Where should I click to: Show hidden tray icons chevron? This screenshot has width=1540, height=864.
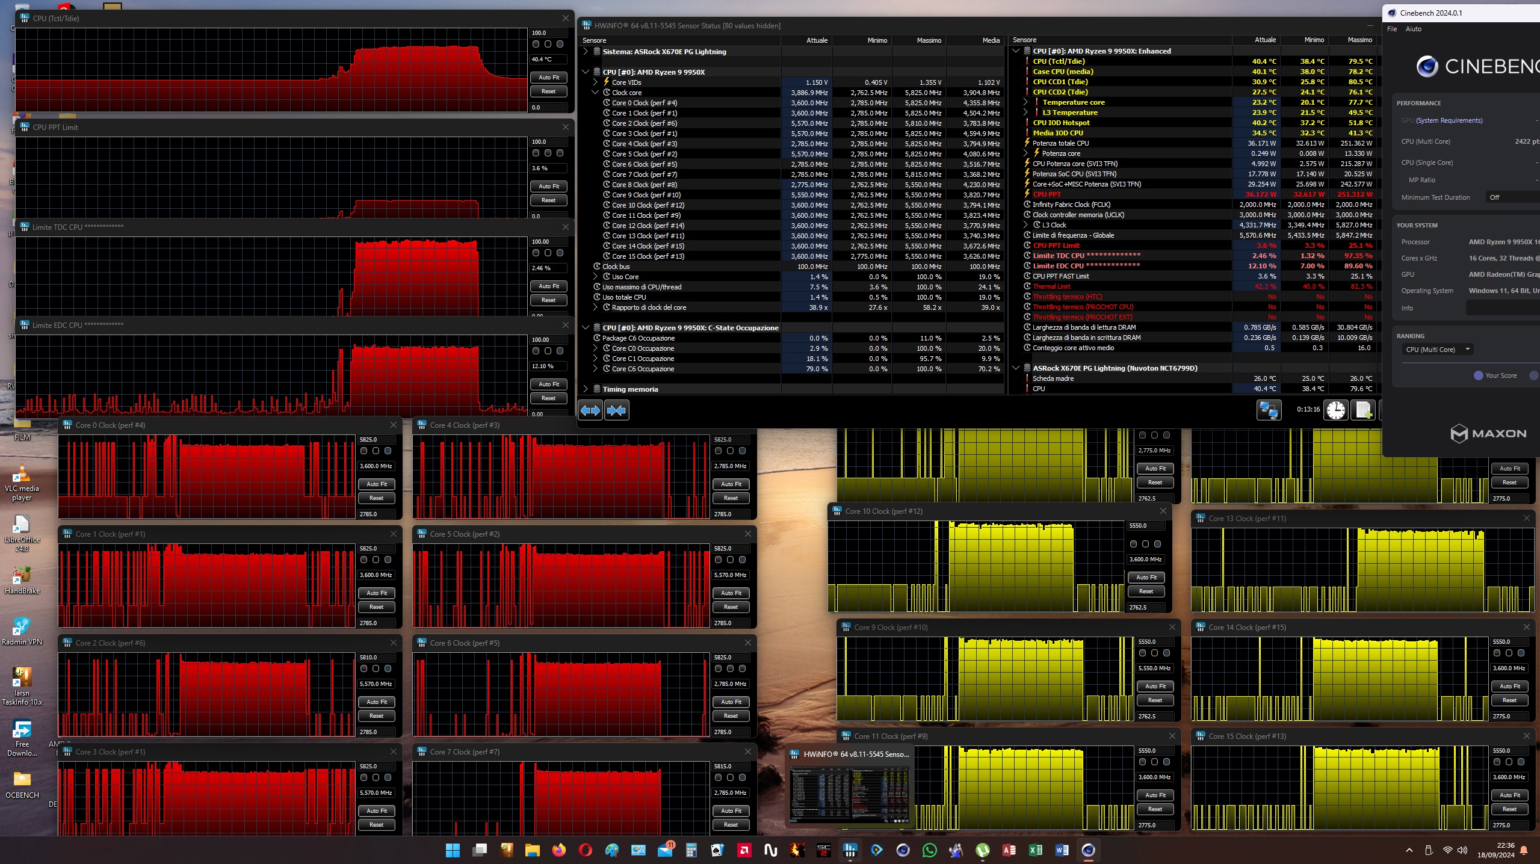1409,850
